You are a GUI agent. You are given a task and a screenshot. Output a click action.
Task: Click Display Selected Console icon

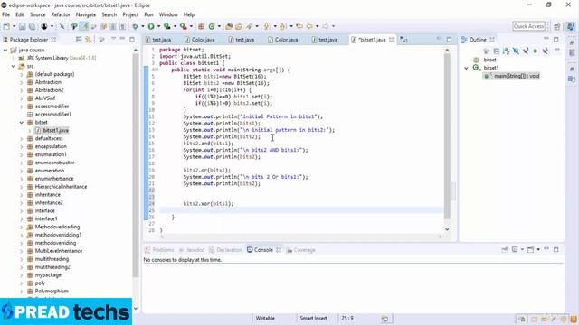coord(515,250)
